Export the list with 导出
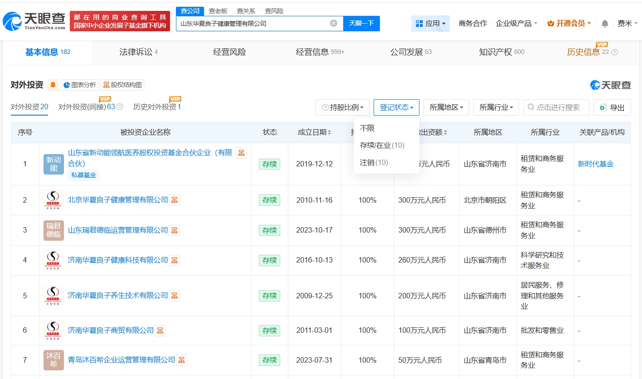642x379 pixels. point(612,107)
